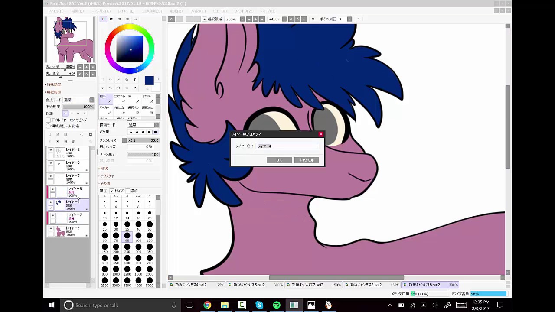The image size is (555, 312).
Task: Toggle サイズ pressure checkbox
Action: pyautogui.click(x=111, y=191)
